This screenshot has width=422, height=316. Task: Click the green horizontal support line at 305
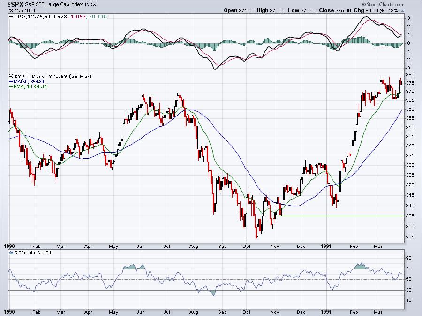pyautogui.click(x=342, y=216)
